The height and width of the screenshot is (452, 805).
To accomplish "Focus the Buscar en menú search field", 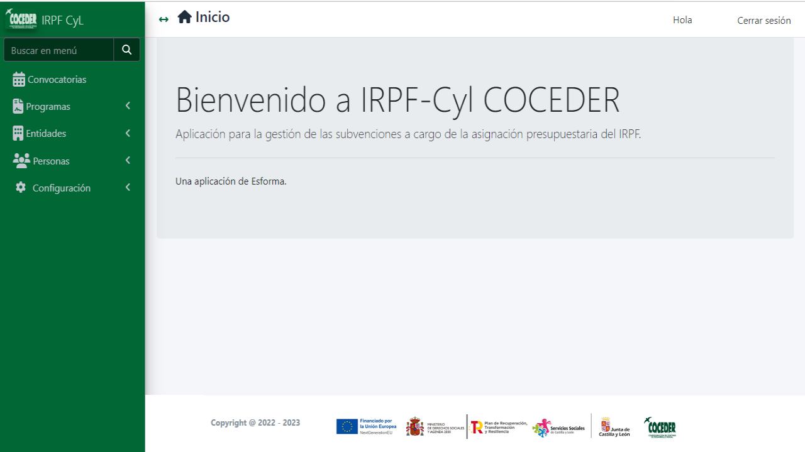I will [x=59, y=50].
